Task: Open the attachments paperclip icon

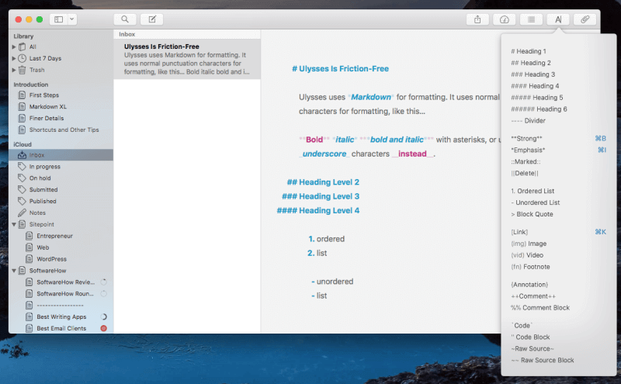Action: [x=585, y=19]
